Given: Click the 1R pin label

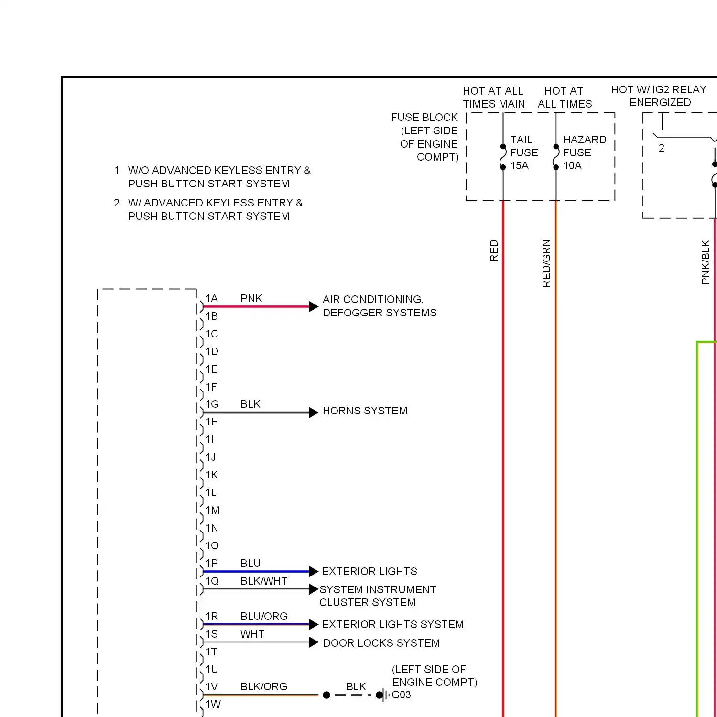Looking at the screenshot, I should (x=212, y=617).
